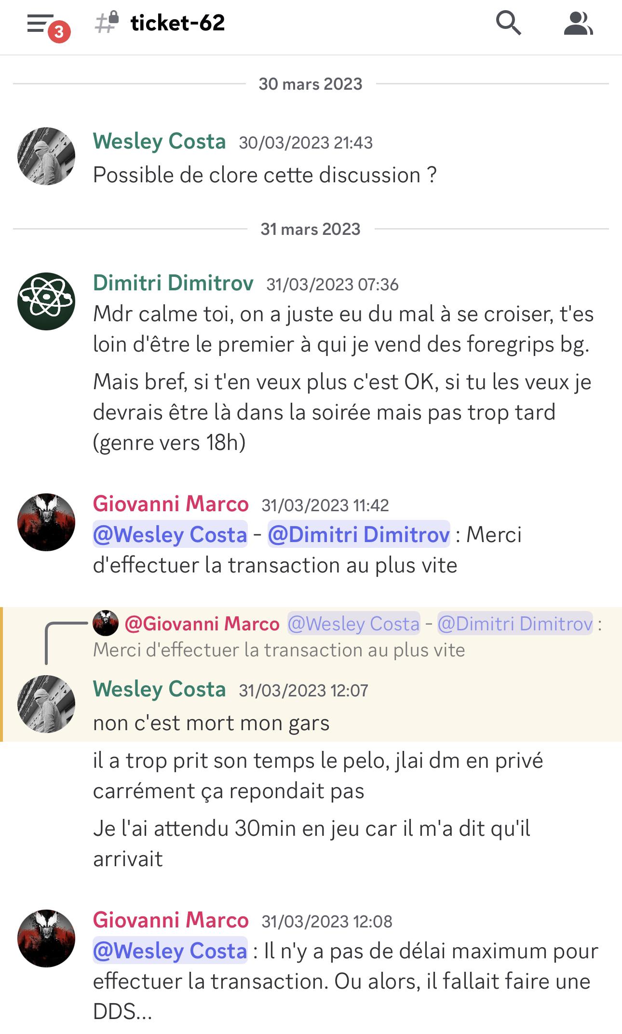This screenshot has height=1034, width=622.
Task: Open Dimitri Dimitrov's atom avatar
Action: [46, 301]
